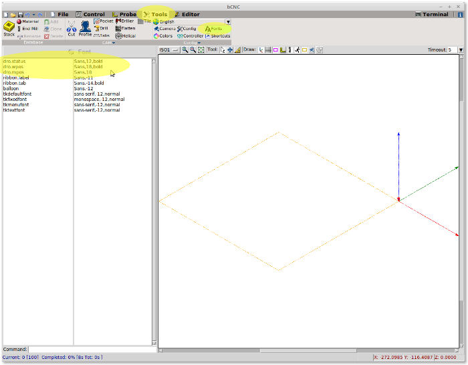Toggle drawing of rapid motion runner icon
This screenshot has width=468, height=365.
(x=298, y=50)
